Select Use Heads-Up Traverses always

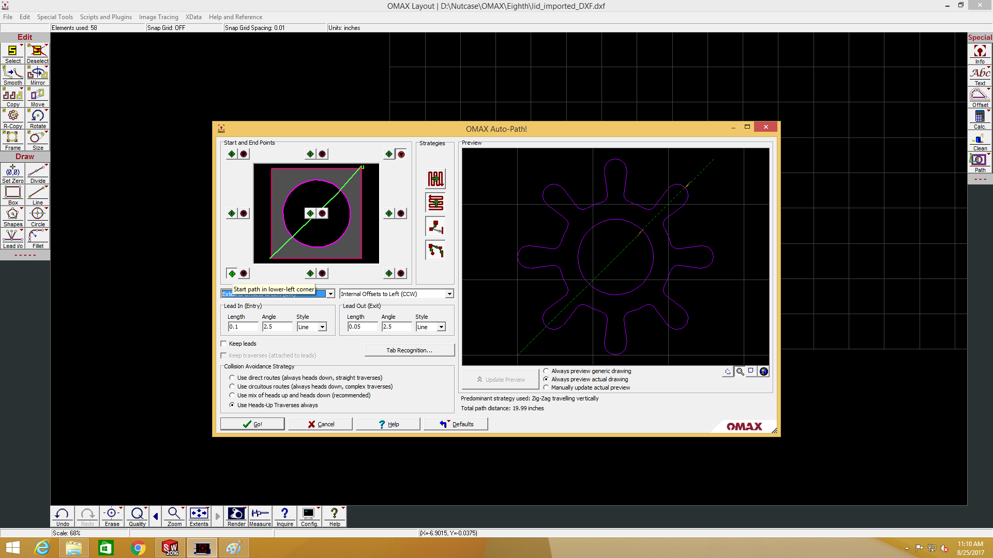232,405
